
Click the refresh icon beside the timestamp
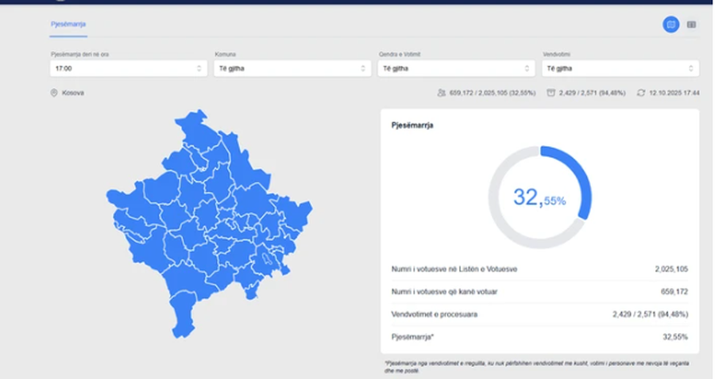click(x=641, y=93)
